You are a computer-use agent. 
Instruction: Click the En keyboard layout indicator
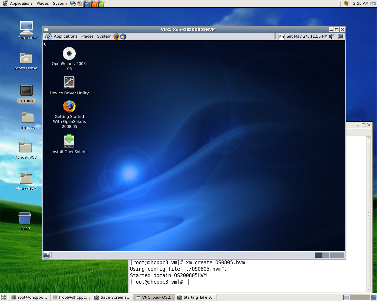[x=282, y=36]
